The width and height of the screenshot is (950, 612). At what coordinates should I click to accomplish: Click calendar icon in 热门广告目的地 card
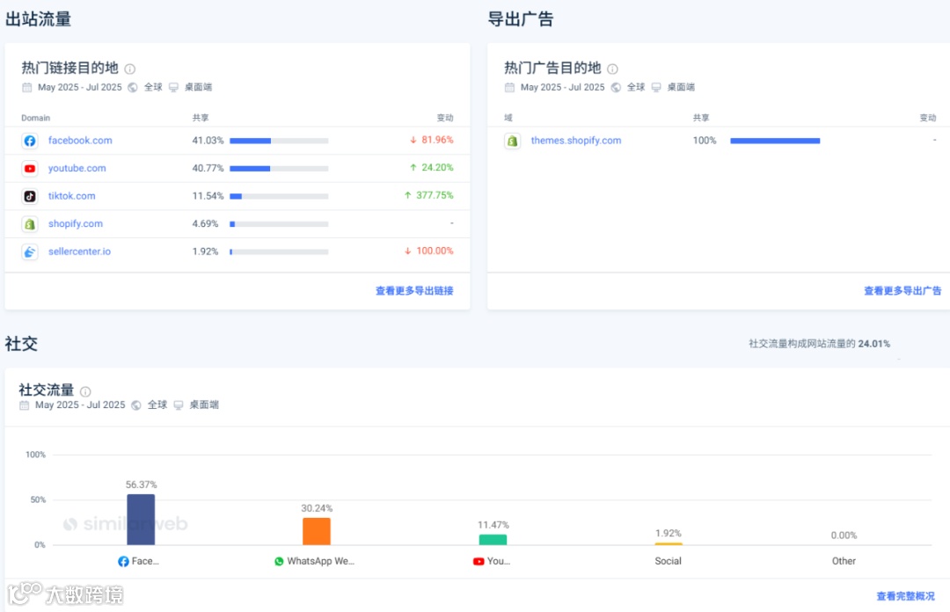509,87
